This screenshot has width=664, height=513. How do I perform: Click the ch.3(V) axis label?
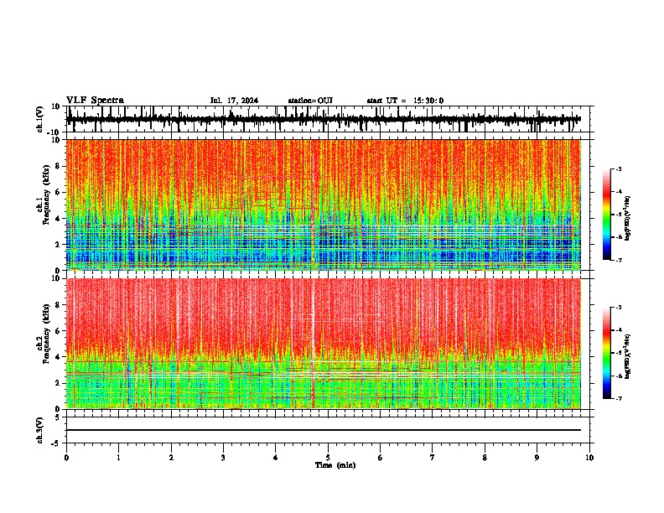click(x=40, y=430)
